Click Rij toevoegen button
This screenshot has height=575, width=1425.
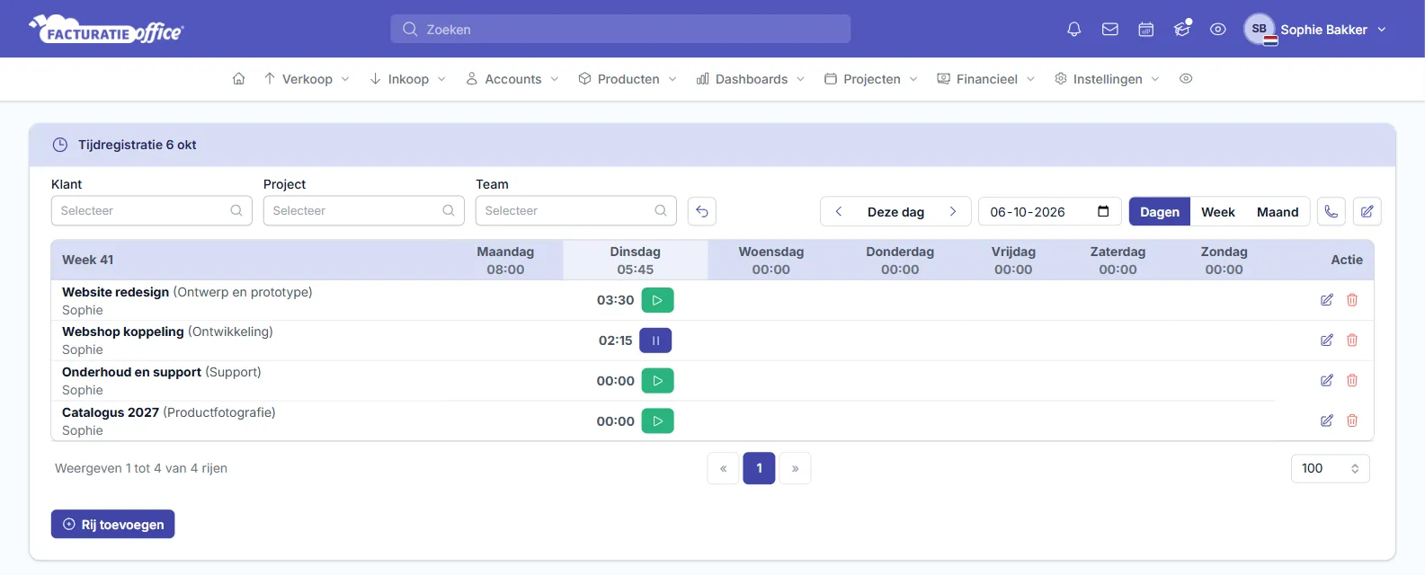coord(113,525)
